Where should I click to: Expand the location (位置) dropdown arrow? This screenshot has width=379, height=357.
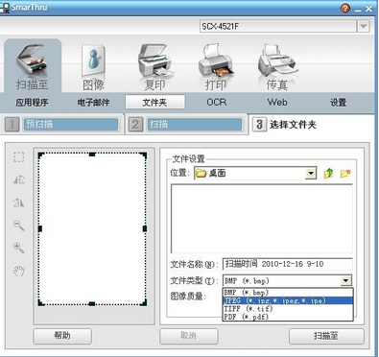click(x=310, y=174)
